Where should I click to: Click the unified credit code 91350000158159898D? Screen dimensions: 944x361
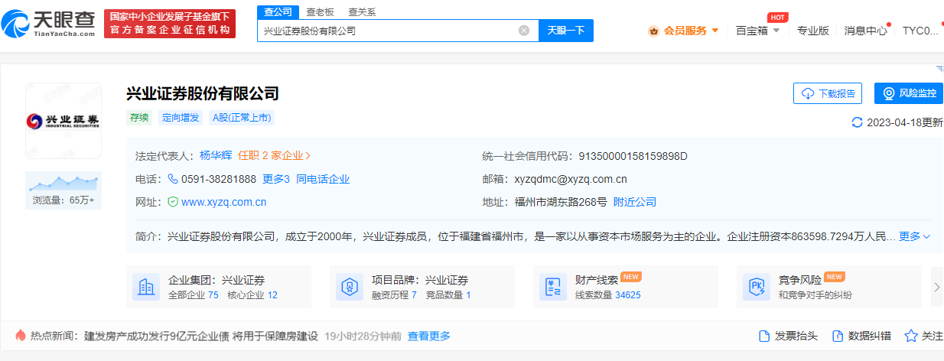point(633,156)
